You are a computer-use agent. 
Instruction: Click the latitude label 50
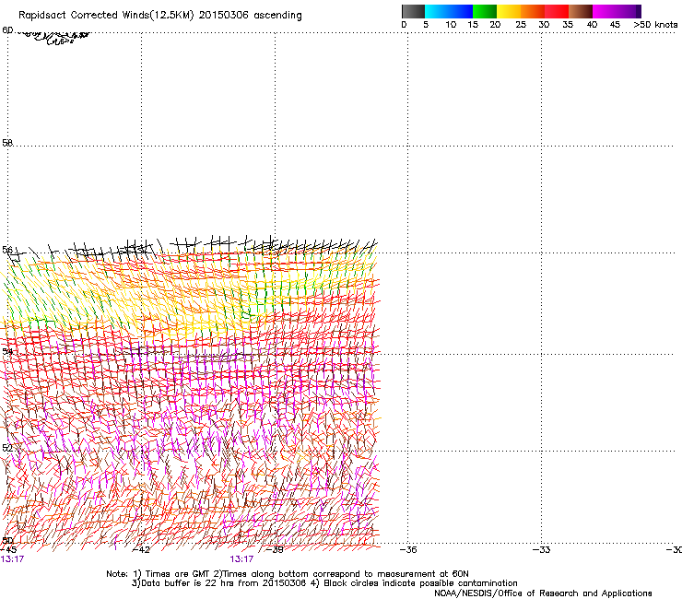point(7,540)
